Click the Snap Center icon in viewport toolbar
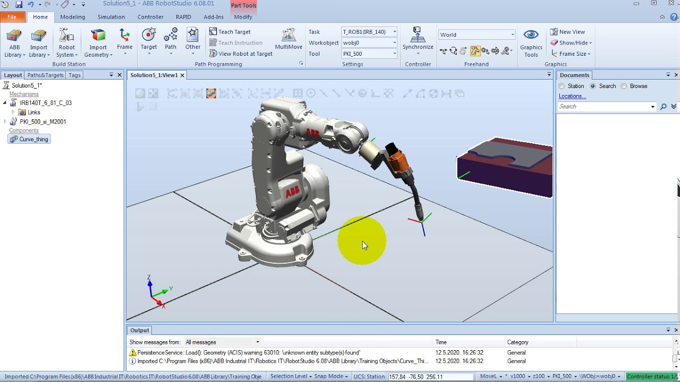Screen dimensions: 680x382 (x=311, y=93)
